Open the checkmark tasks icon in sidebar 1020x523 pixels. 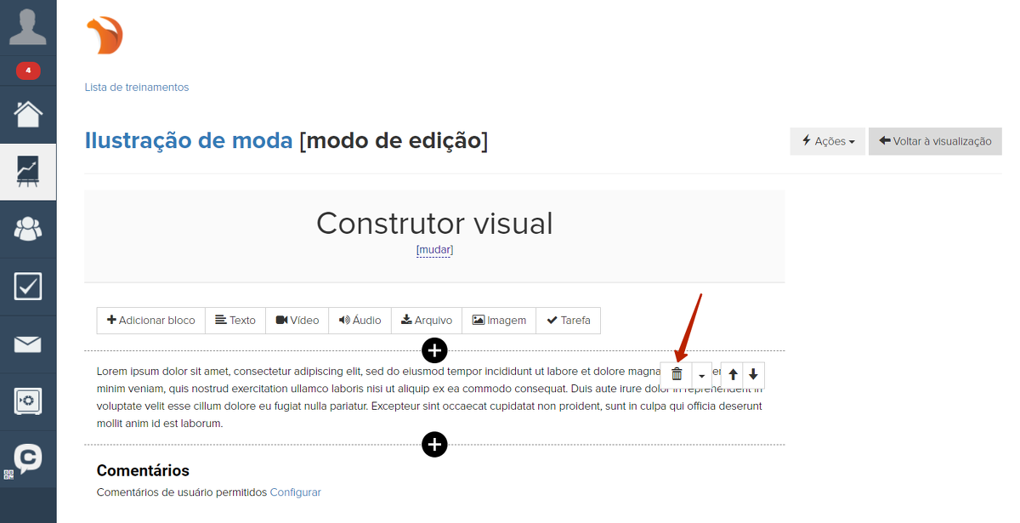tap(28, 287)
